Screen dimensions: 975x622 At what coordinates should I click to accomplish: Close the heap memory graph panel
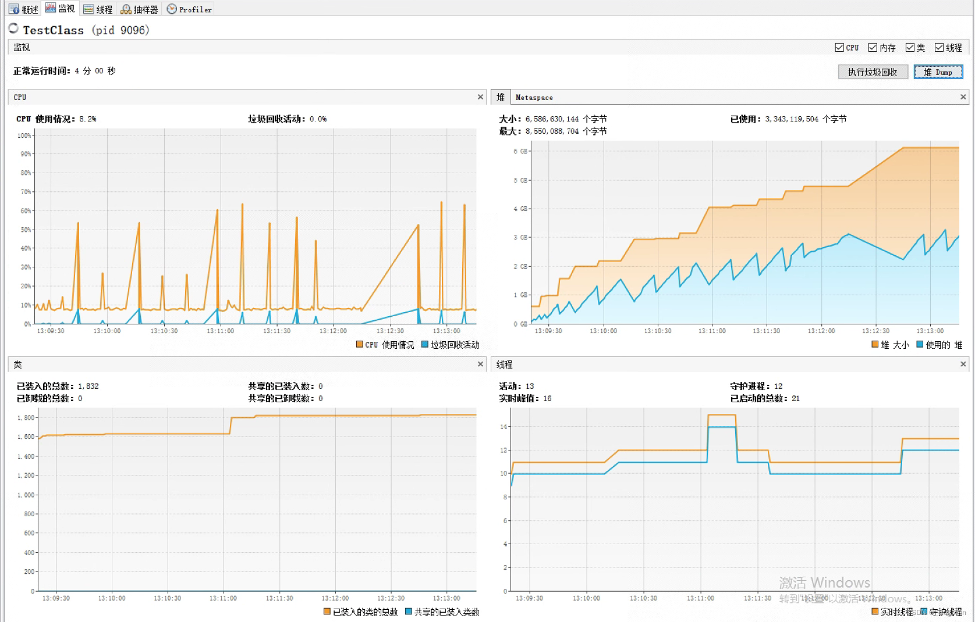point(963,97)
